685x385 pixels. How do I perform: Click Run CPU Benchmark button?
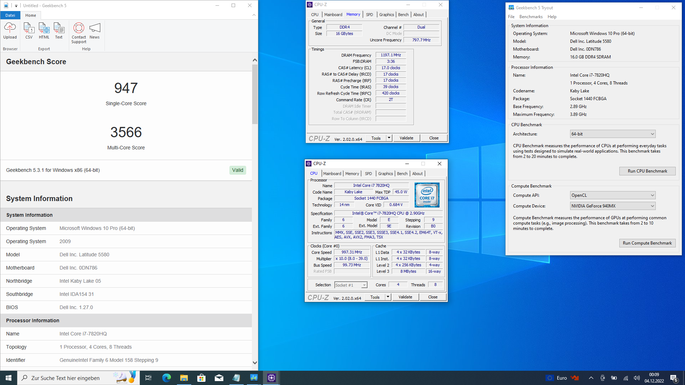pos(647,171)
